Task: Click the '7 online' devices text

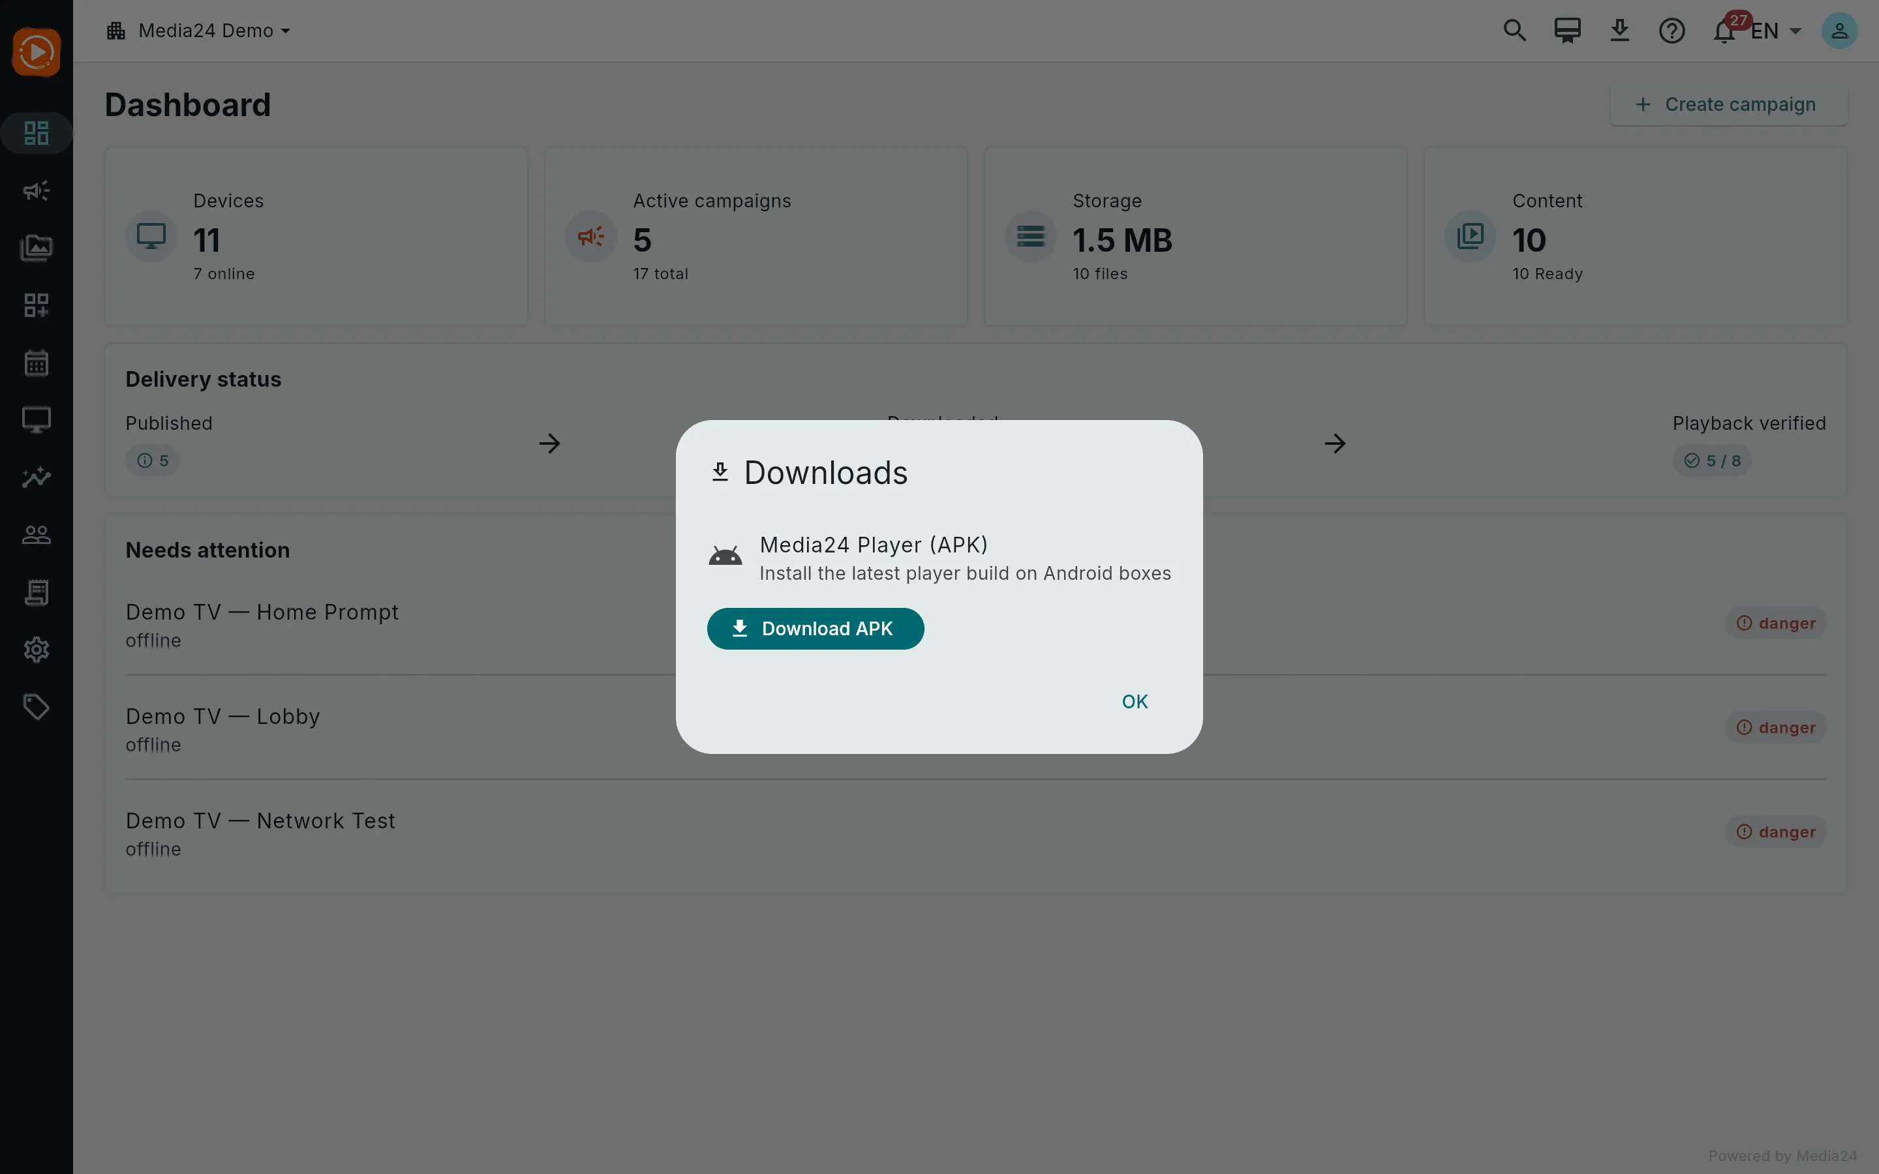Action: coord(224,273)
